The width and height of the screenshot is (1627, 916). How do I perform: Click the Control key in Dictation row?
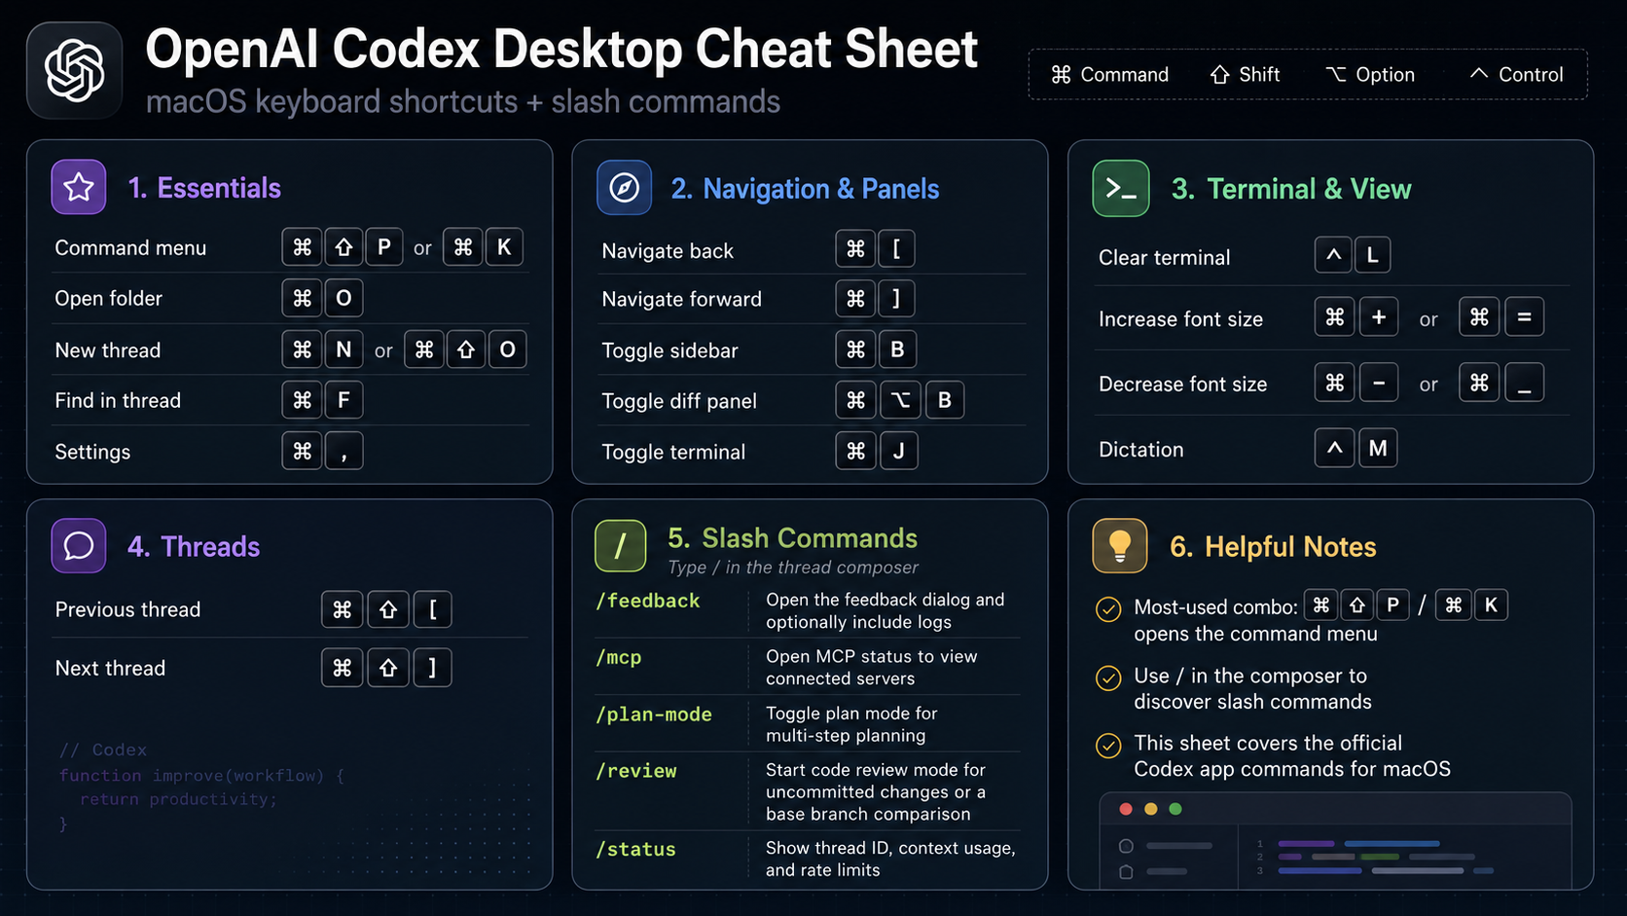click(1334, 448)
